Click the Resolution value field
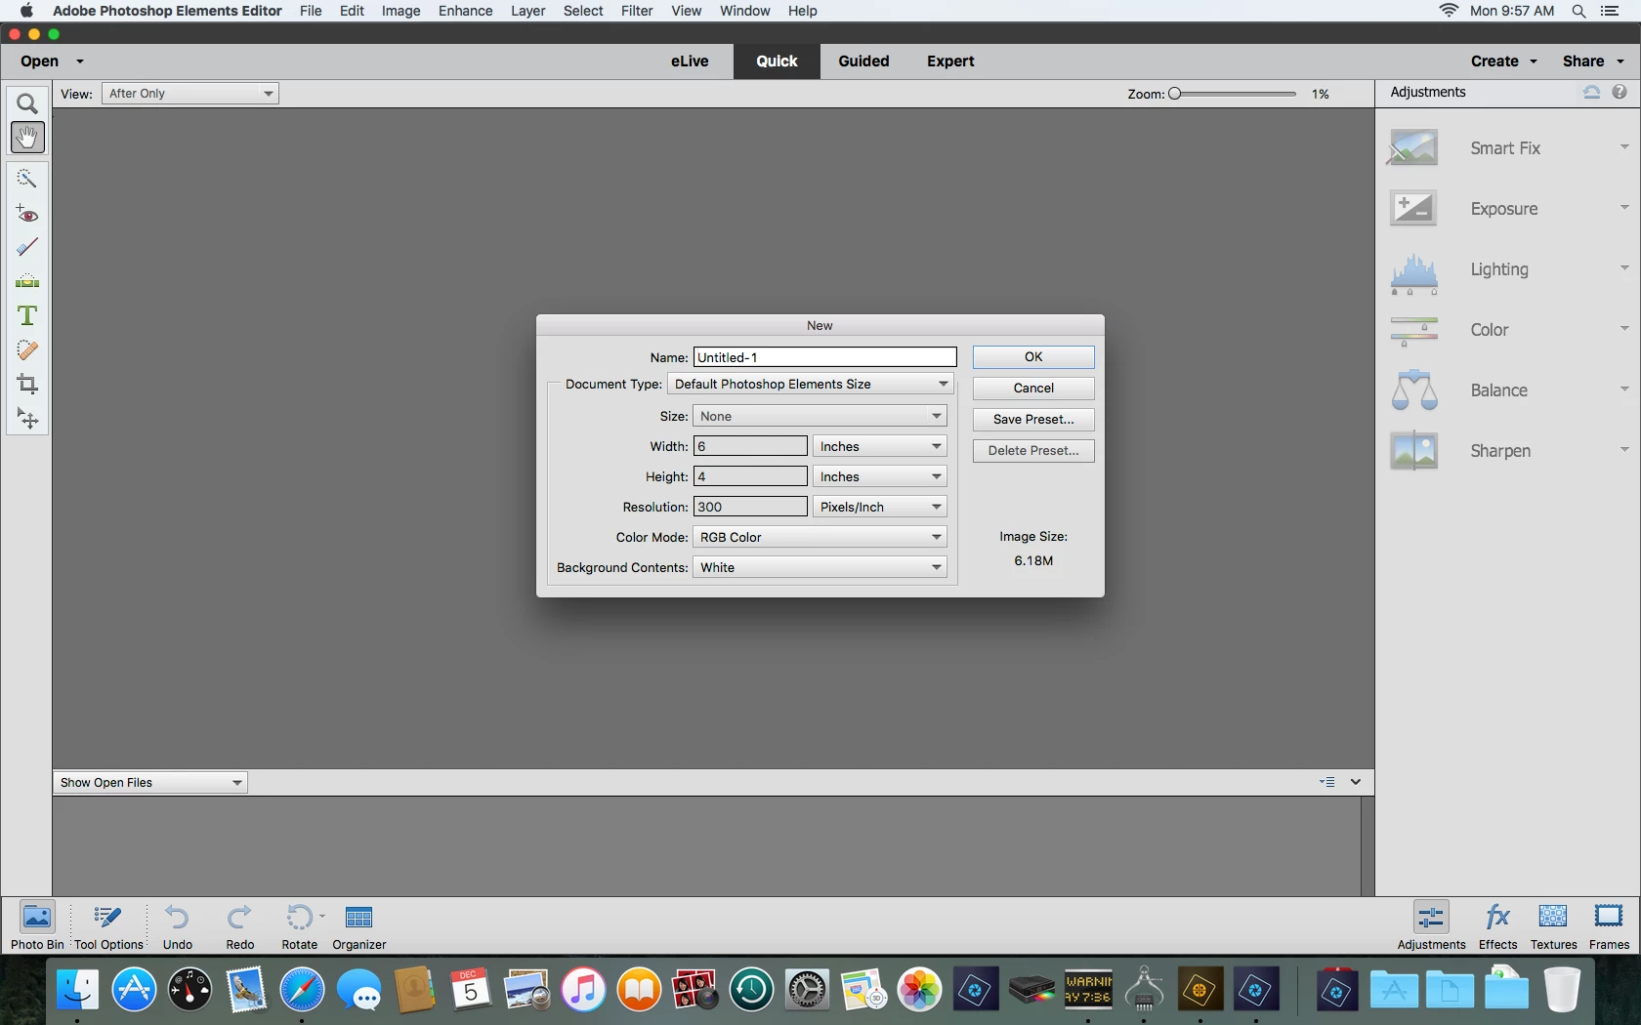The width and height of the screenshot is (1641, 1025). 750,508
